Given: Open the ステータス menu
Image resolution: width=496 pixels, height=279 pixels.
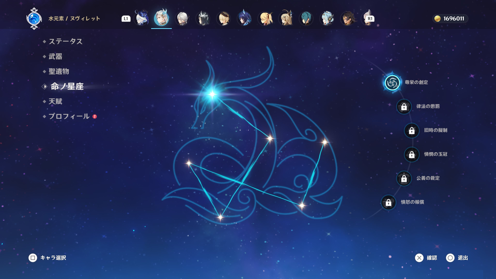Looking at the screenshot, I should click(x=65, y=41).
